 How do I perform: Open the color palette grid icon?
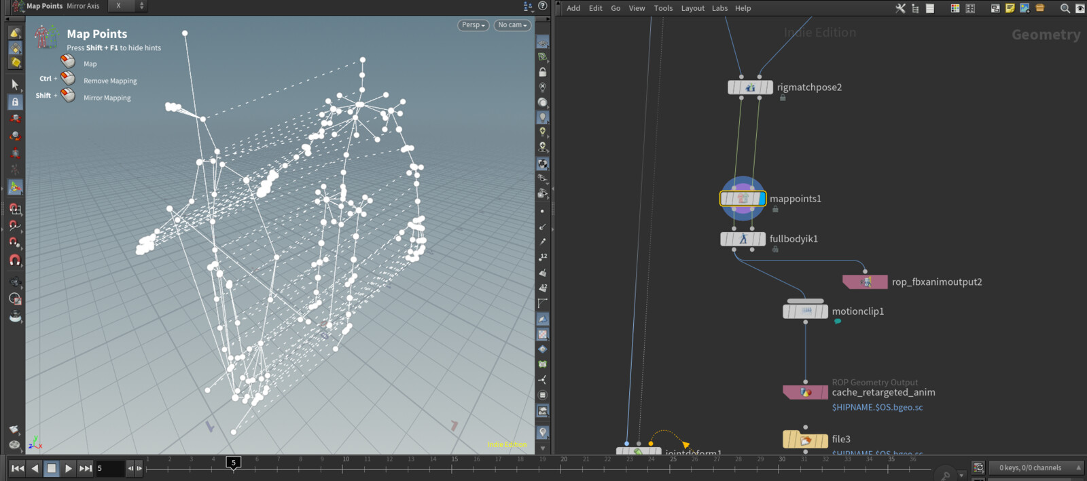tap(955, 8)
